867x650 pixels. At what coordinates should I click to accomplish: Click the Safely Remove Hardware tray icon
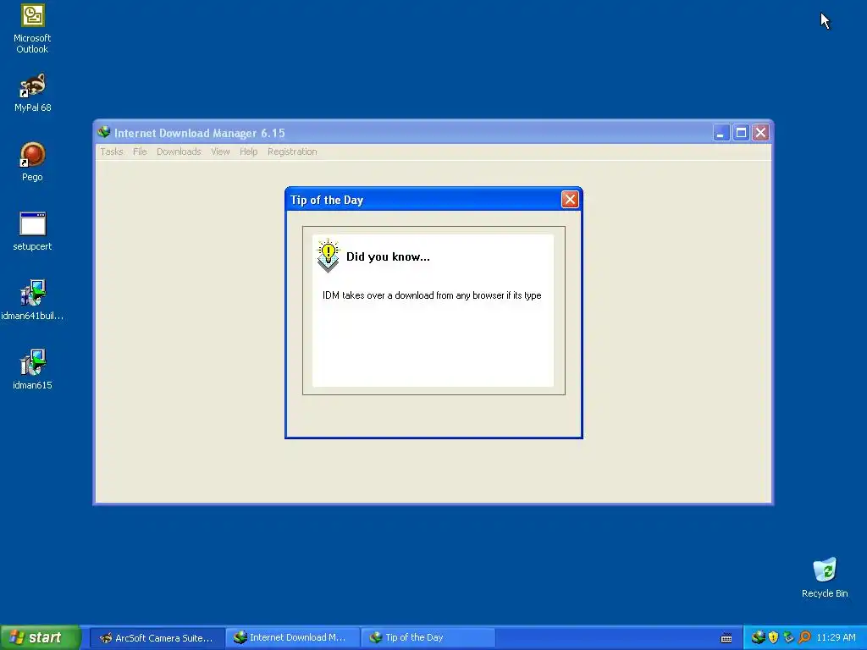[788, 637]
